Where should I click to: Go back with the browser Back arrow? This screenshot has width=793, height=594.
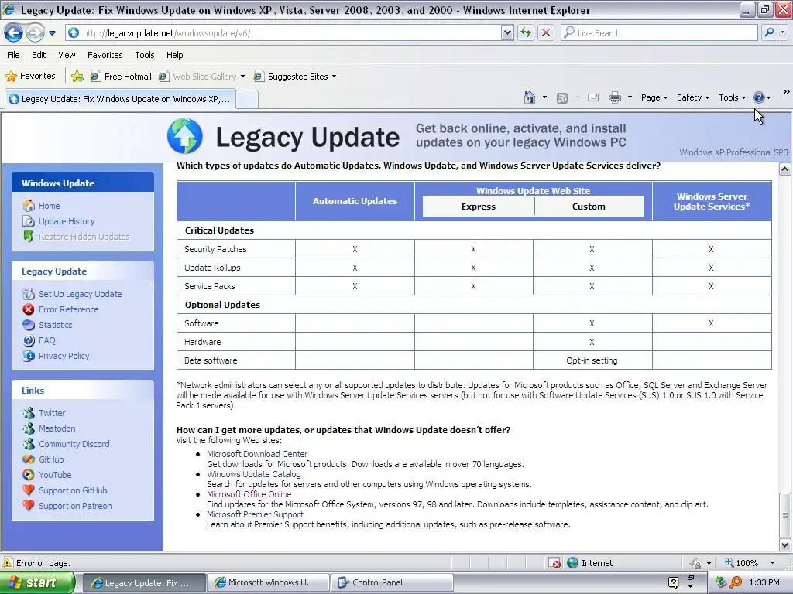(x=13, y=32)
